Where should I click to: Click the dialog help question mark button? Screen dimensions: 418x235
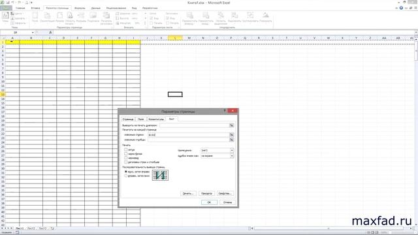click(225, 110)
